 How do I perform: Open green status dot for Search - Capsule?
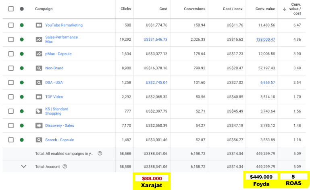click(22, 140)
